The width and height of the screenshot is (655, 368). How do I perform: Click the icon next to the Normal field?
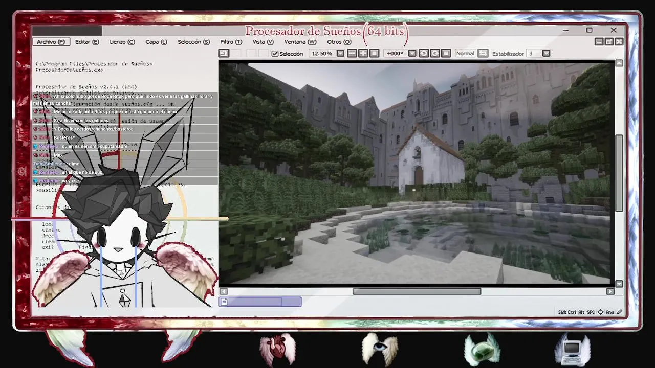click(x=483, y=53)
